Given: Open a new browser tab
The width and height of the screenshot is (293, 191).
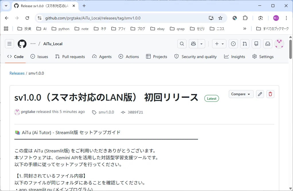Looking at the screenshot, I should (84, 6).
